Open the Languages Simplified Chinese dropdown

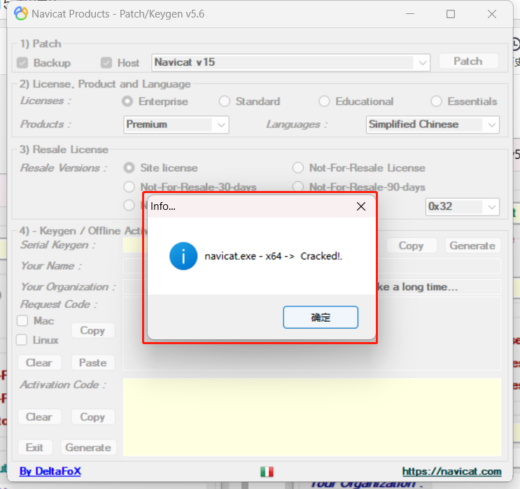coord(433,125)
